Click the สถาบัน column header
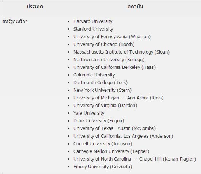This screenshot has height=174, width=201. 136,7
